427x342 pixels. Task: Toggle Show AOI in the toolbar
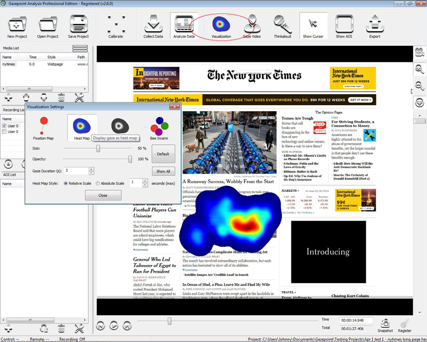(x=344, y=27)
